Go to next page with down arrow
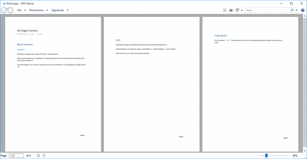The width and height of the screenshot is (307, 159). 44,155
